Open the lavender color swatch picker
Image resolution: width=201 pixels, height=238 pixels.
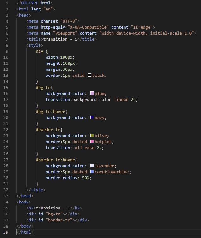pos(92,166)
